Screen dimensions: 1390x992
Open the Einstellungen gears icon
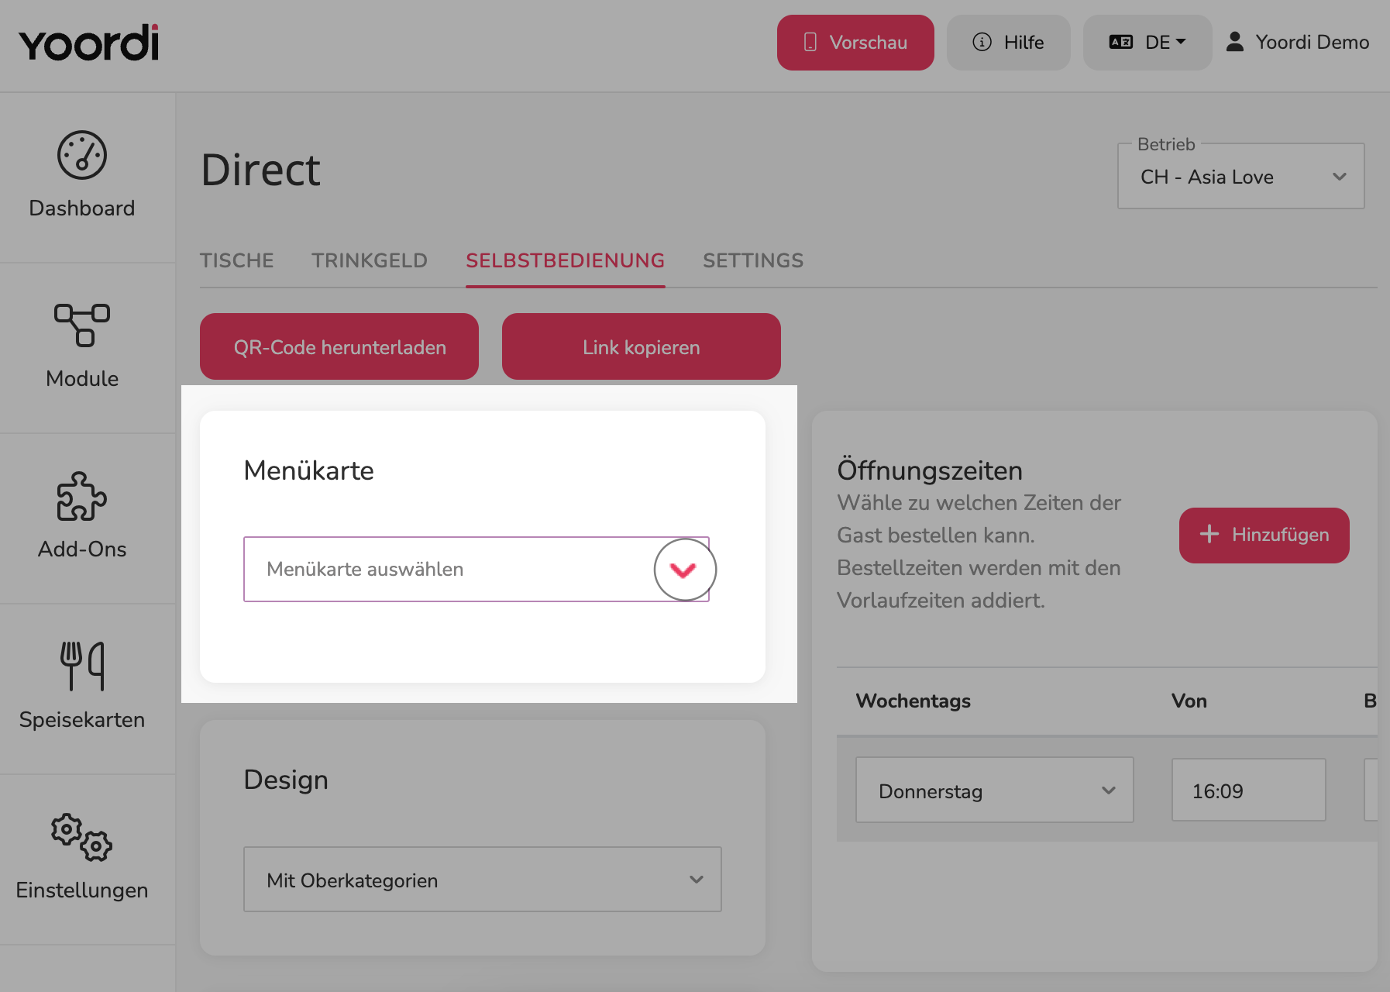(82, 837)
